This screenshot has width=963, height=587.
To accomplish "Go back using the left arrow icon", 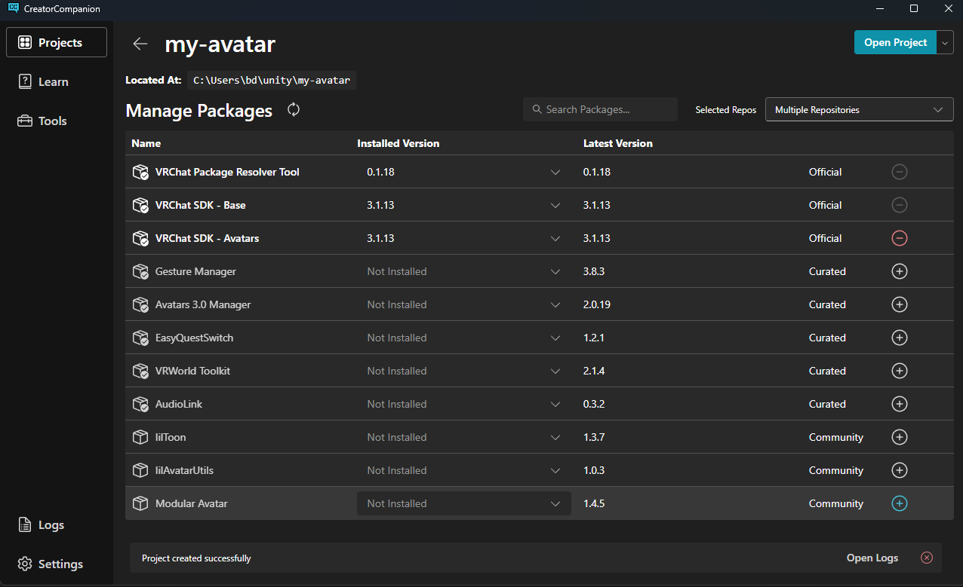I will coord(140,44).
